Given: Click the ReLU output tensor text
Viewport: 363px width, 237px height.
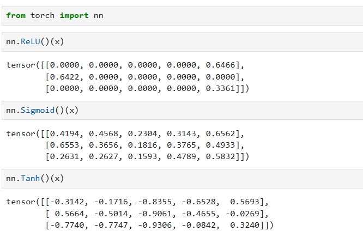Looking at the screenshot, I should [128, 77].
